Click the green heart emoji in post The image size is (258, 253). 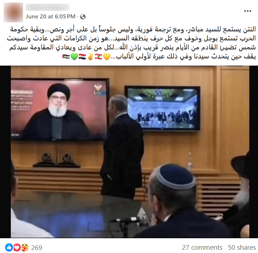74,57
